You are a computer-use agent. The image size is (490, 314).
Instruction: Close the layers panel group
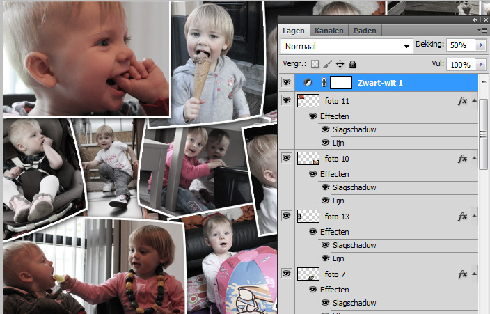pyautogui.click(x=486, y=19)
